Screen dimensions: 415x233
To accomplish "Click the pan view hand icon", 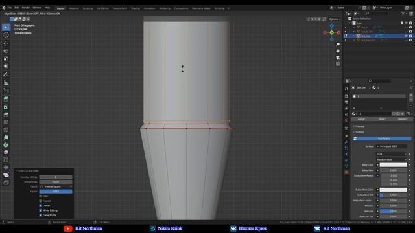I will (x=338, y=51).
